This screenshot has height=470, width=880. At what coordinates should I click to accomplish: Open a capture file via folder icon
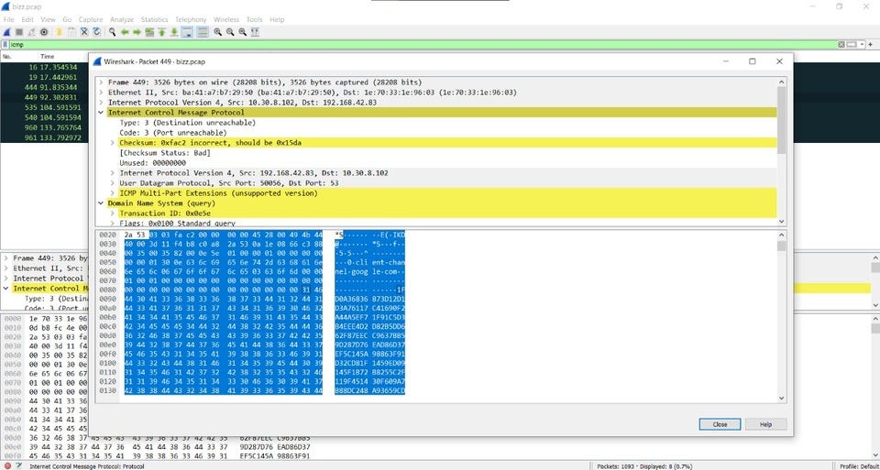pyautogui.click(x=59, y=32)
